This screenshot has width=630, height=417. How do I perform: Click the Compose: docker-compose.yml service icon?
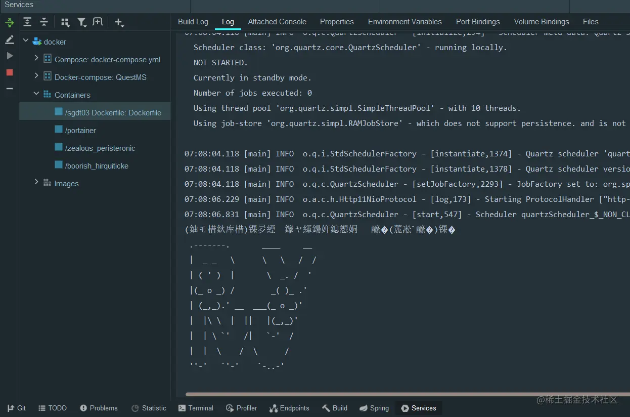pyautogui.click(x=47, y=59)
